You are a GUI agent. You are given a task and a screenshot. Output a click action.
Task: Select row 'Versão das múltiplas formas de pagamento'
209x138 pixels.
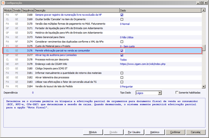click(102, 24)
